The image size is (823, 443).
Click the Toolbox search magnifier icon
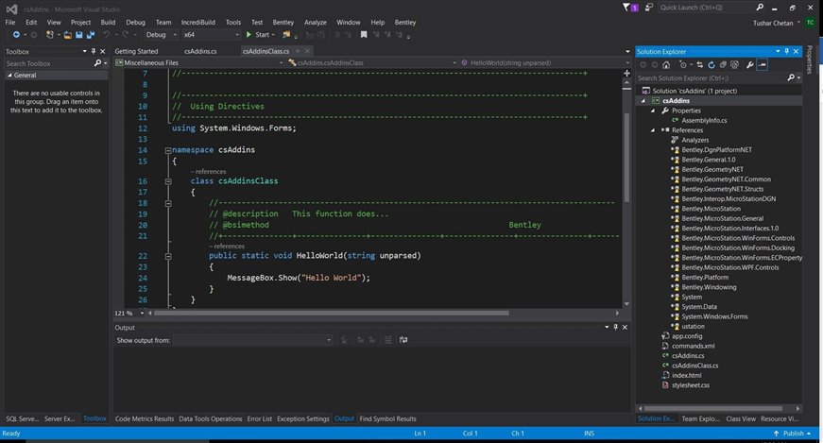97,63
